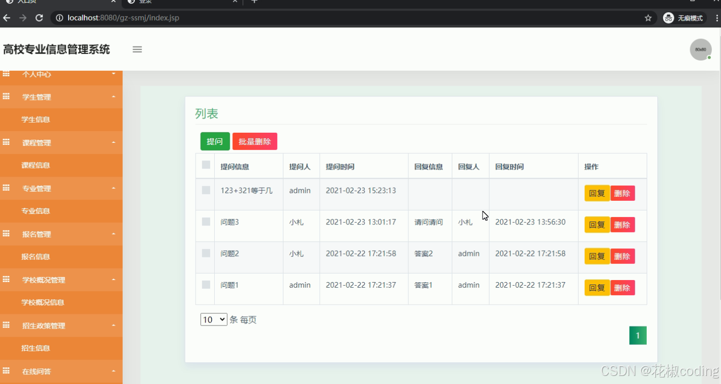Click the 回复时间 column header
Image resolution: width=721 pixels, height=384 pixels.
[509, 167]
